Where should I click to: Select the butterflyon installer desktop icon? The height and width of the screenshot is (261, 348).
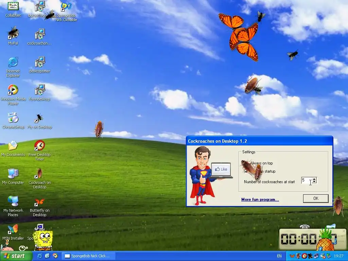[39, 9]
